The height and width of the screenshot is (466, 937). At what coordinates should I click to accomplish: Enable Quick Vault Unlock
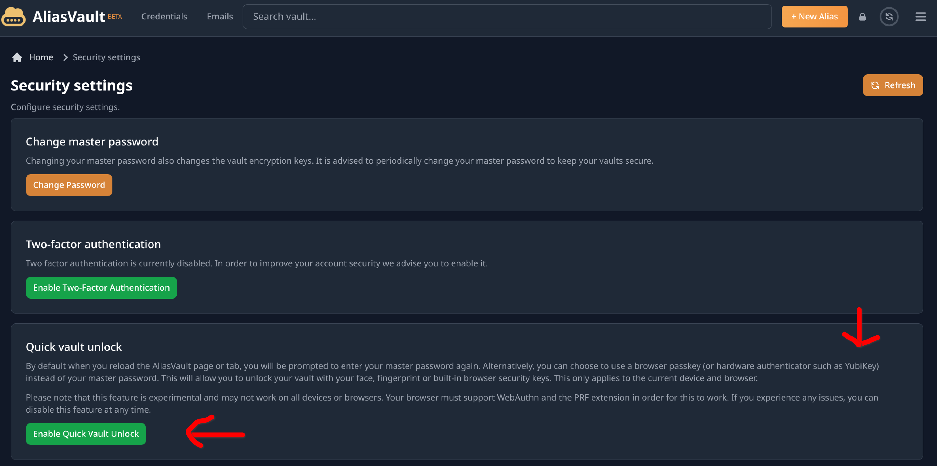click(x=86, y=434)
